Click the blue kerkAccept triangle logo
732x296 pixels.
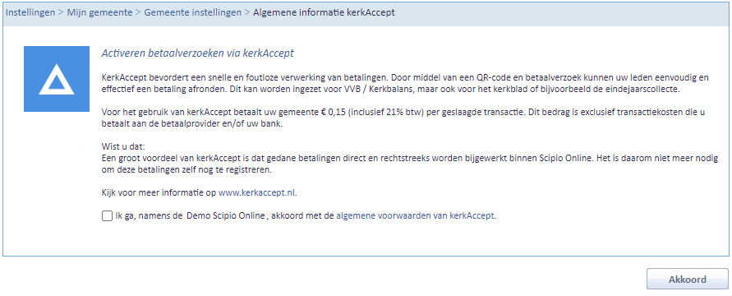[57, 79]
